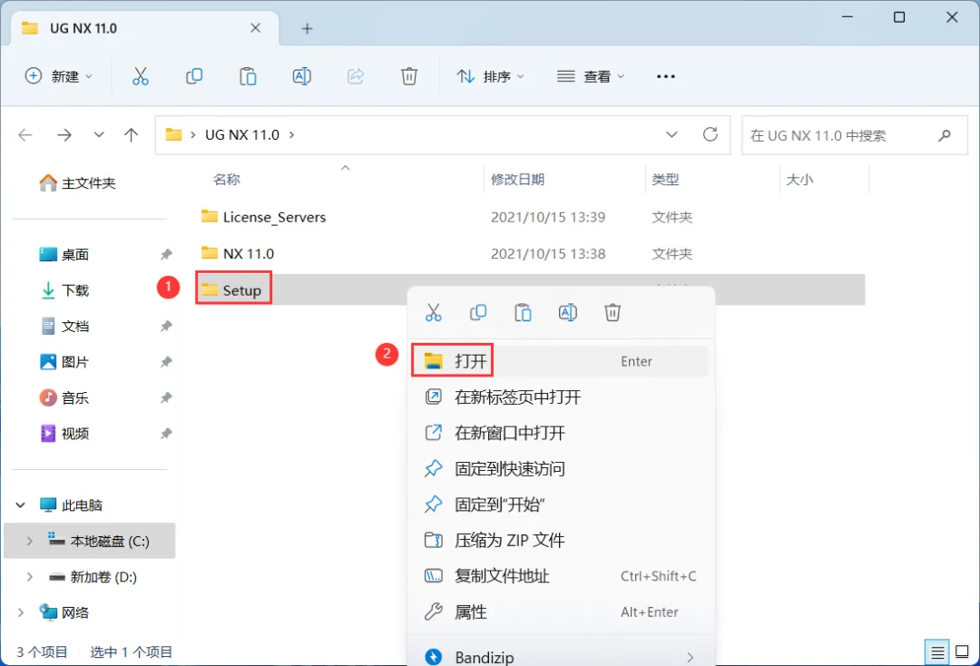The image size is (980, 666).
Task: Switch to large icons view in status bar
Action: coord(963,652)
